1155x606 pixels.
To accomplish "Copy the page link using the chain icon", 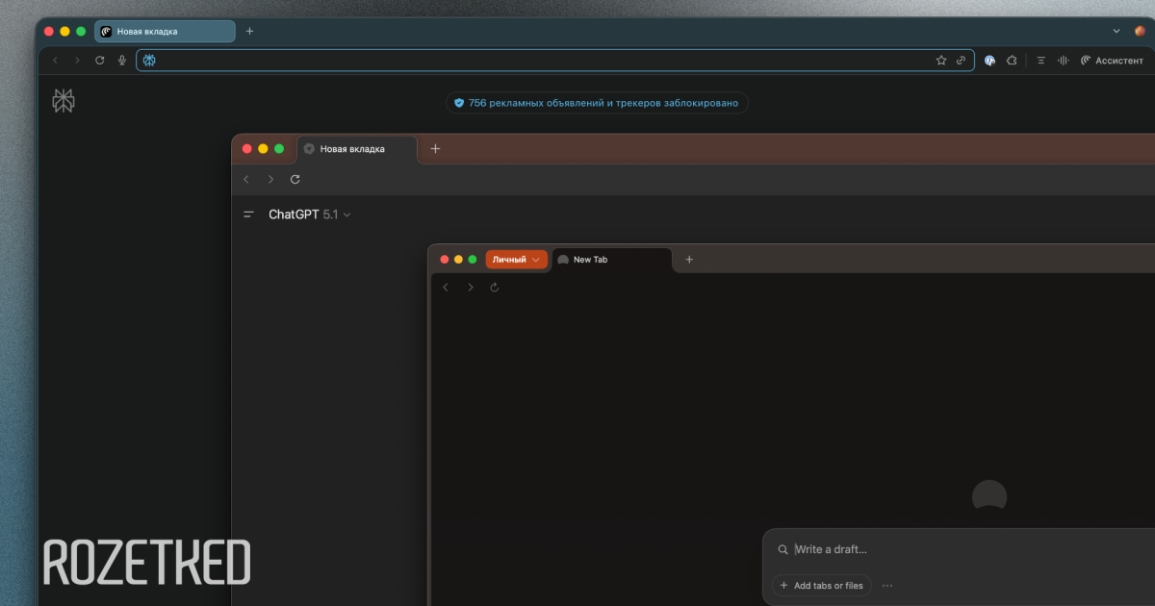I will (961, 61).
